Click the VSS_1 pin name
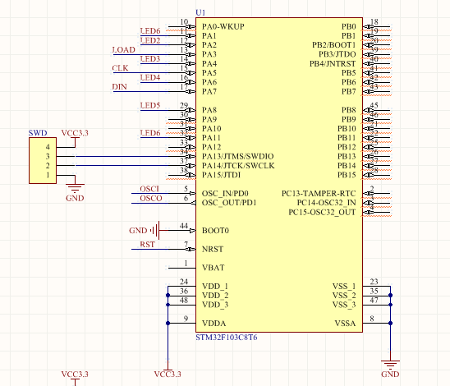 [344, 286]
